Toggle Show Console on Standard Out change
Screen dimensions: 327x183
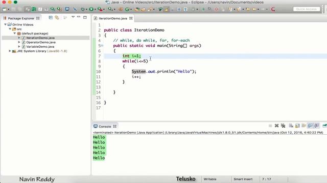pos(310,126)
